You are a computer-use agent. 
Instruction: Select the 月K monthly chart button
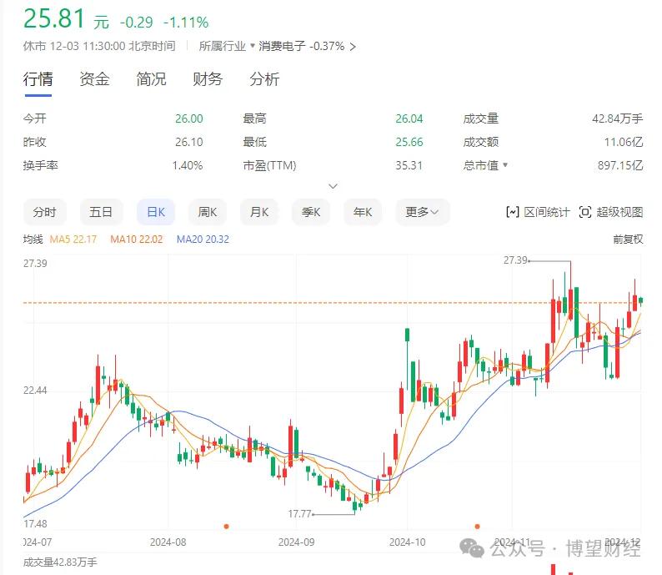click(x=259, y=212)
